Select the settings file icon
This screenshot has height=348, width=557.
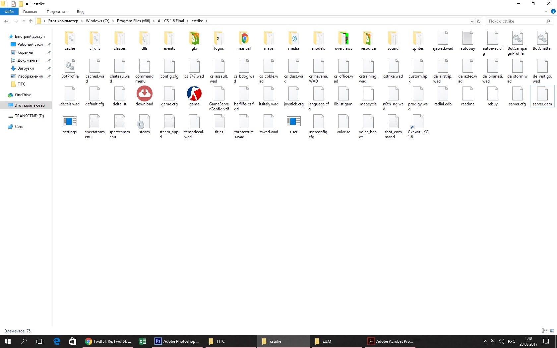tap(70, 122)
